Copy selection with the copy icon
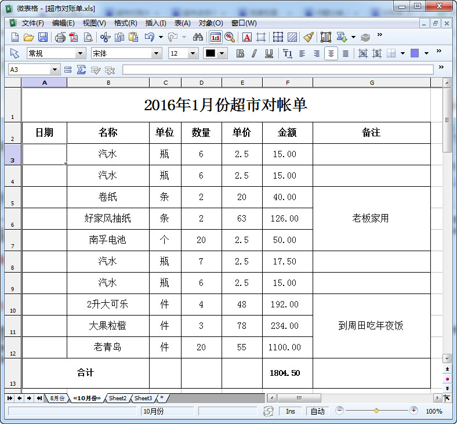457x424 pixels. point(119,37)
